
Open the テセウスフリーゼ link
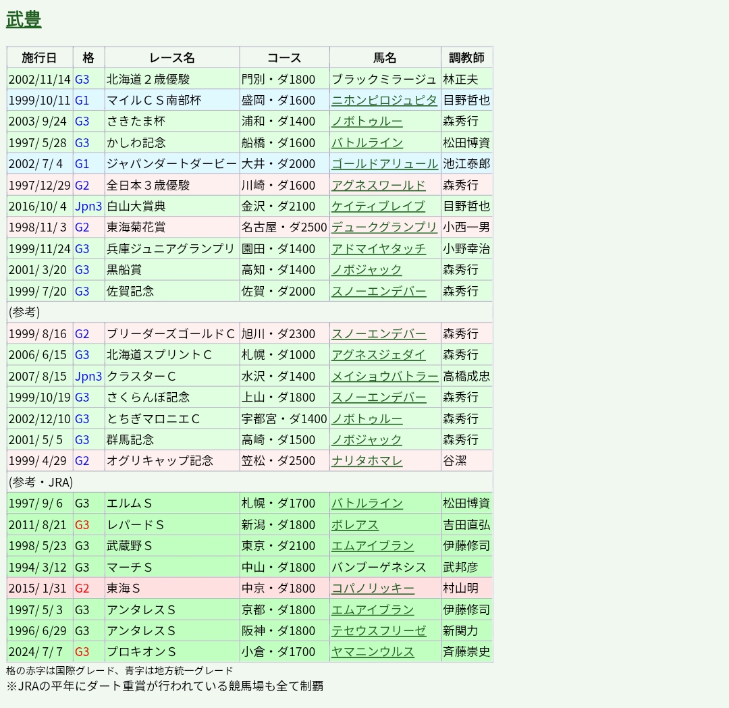click(378, 631)
